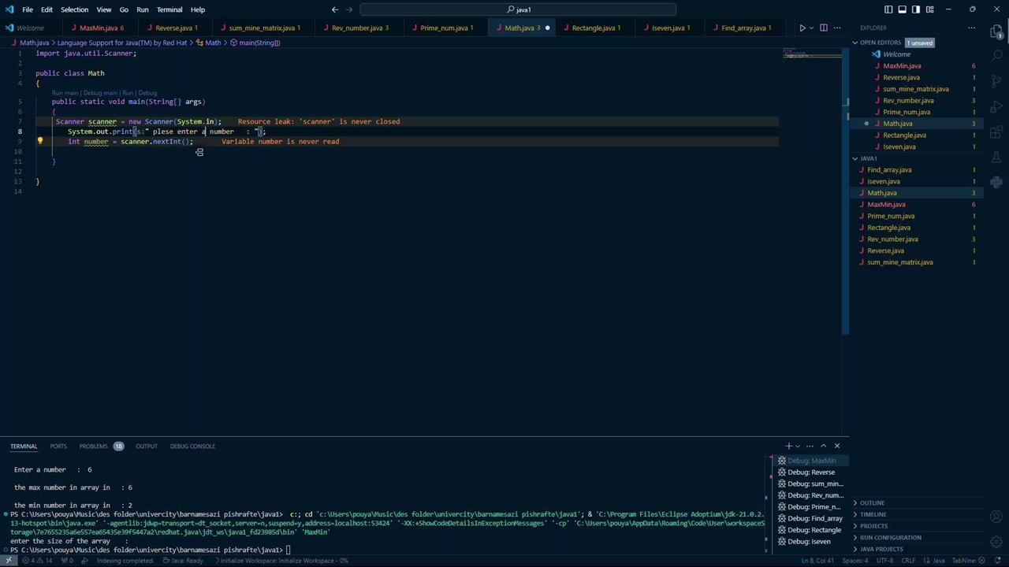The width and height of the screenshot is (1009, 567).
Task: Click the Run Java play icon
Action: pyautogui.click(x=802, y=28)
